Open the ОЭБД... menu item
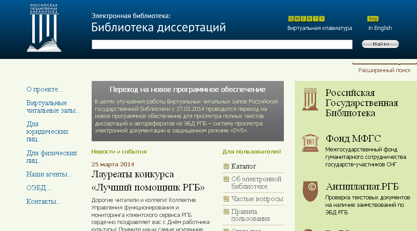Image resolution: width=417 pixels, height=231 pixels. 38,188
